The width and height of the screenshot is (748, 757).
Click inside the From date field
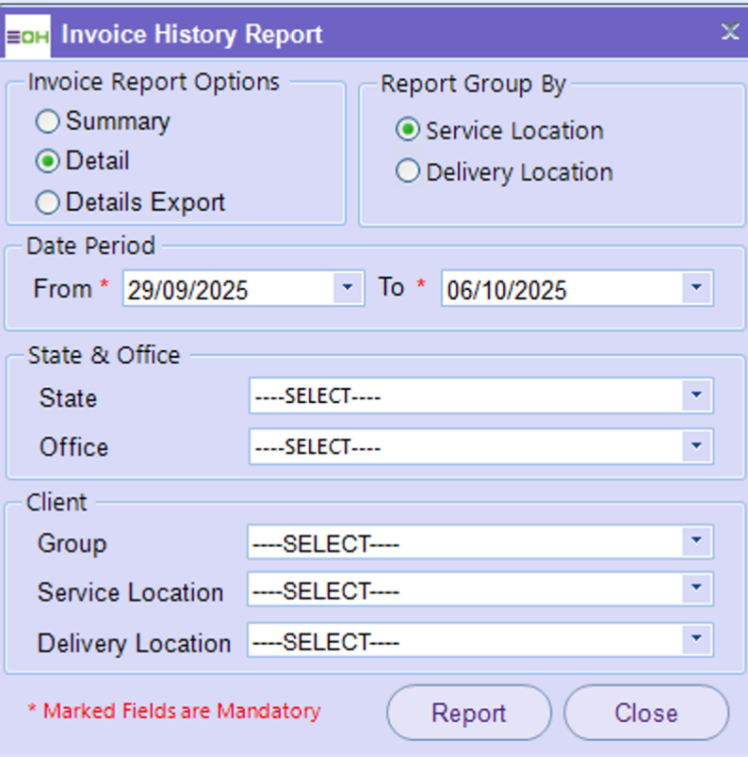(226, 289)
